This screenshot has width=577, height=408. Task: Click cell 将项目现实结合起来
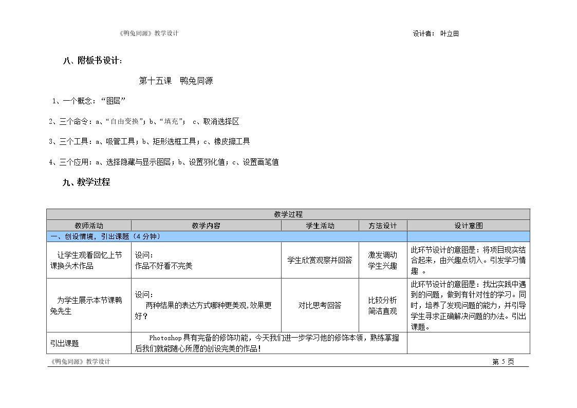(469, 260)
